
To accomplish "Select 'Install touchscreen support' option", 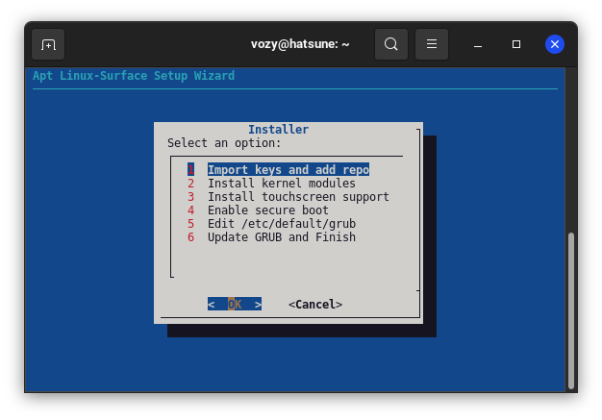I will (298, 197).
